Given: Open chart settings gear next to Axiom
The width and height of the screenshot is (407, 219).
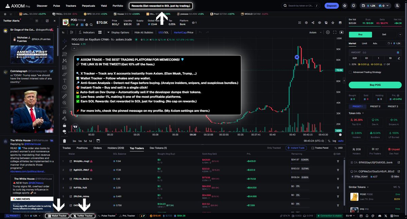Looking at the screenshot, I should pos(328,33).
